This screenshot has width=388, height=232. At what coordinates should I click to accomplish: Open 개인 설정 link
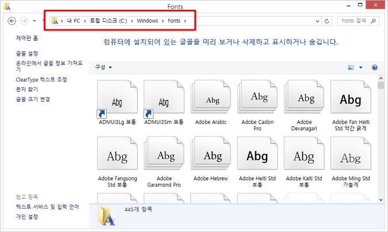coord(27,216)
